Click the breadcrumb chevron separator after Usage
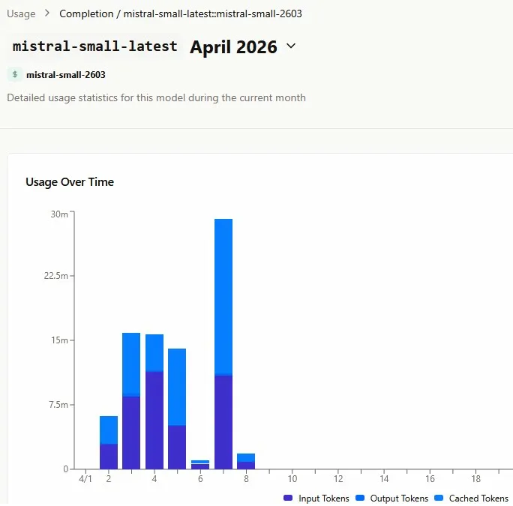This screenshot has height=506, width=513. click(47, 13)
